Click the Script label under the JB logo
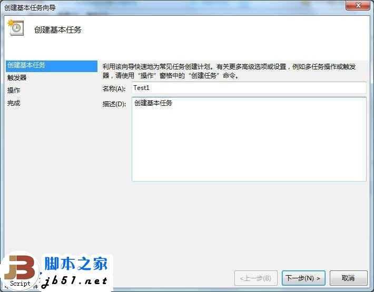The image size is (374, 292). [x=20, y=284]
